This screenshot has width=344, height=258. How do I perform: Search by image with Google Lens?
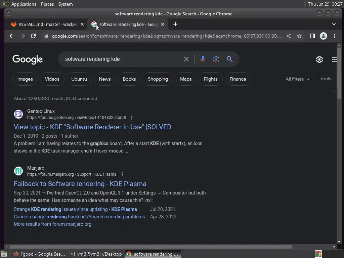tap(216, 59)
